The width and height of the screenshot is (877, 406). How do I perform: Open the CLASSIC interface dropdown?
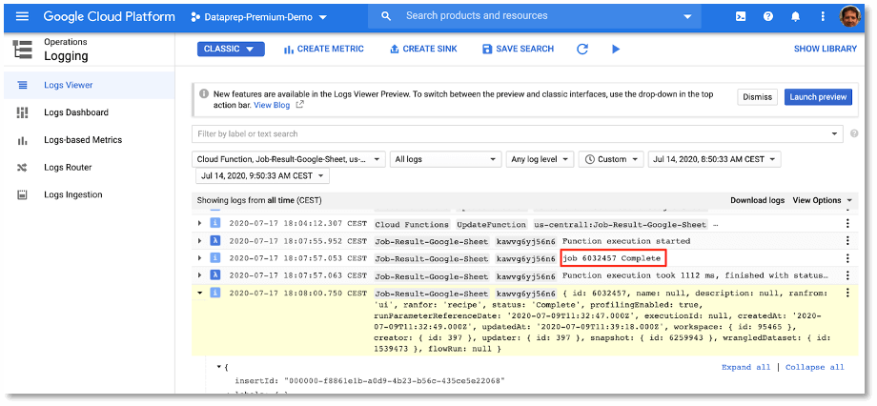pyautogui.click(x=231, y=50)
